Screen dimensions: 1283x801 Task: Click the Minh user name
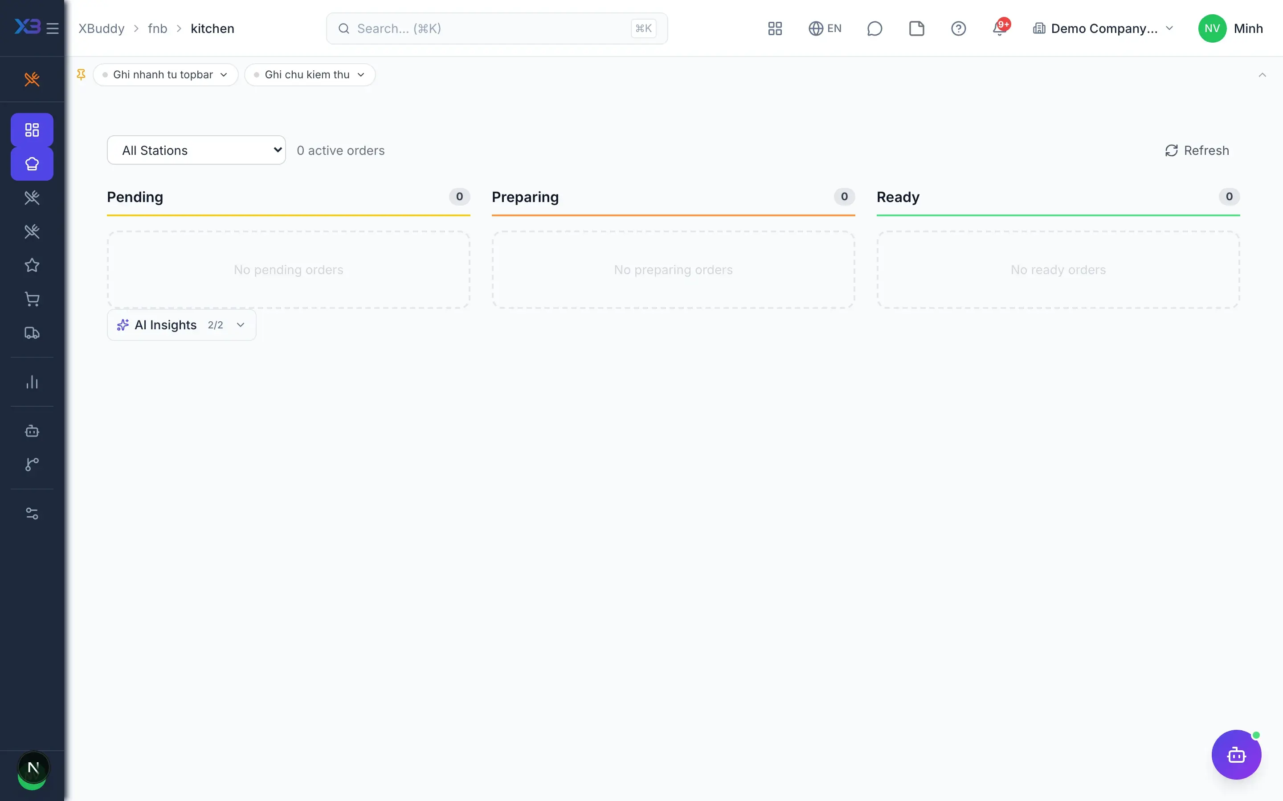pyautogui.click(x=1248, y=28)
